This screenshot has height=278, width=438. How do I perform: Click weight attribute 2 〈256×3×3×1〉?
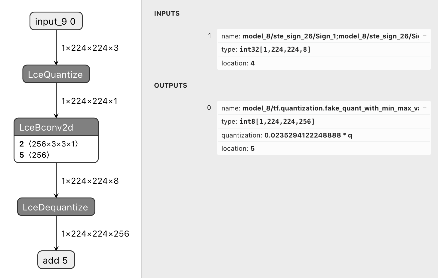49,144
